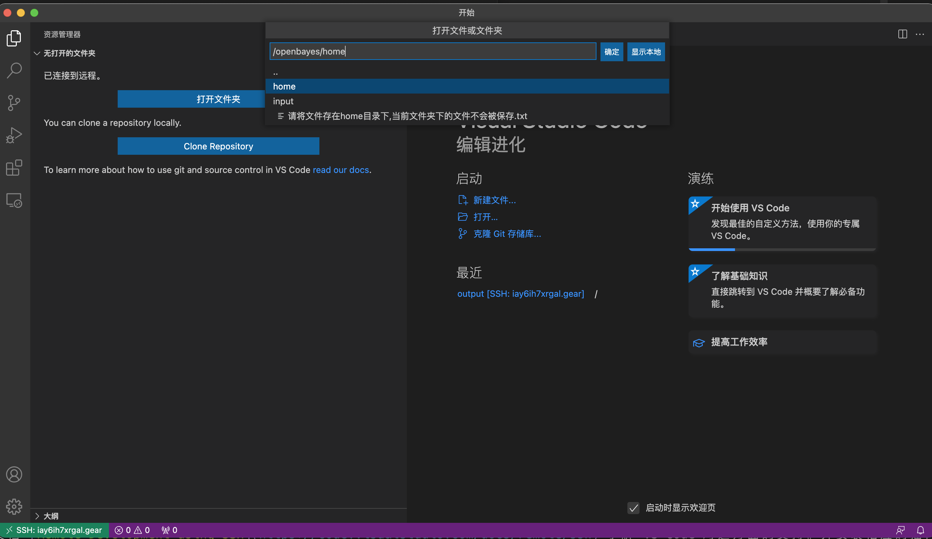Viewport: 932px width, 539px height.
Task: Click the split editor layout icon
Action: (x=902, y=34)
